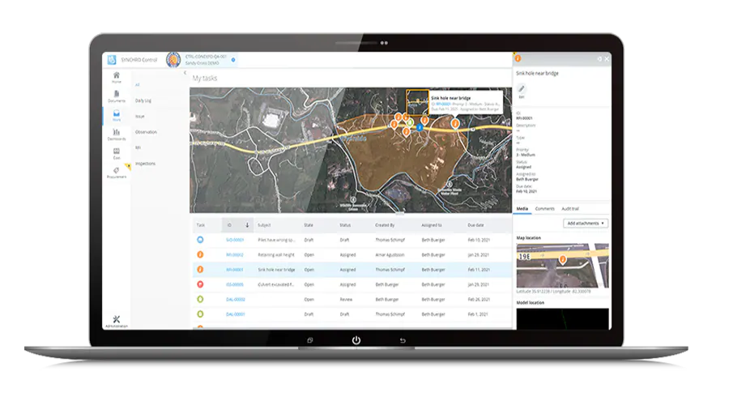The height and width of the screenshot is (401, 729).
Task: Click the Created By column header
Action: click(x=385, y=225)
